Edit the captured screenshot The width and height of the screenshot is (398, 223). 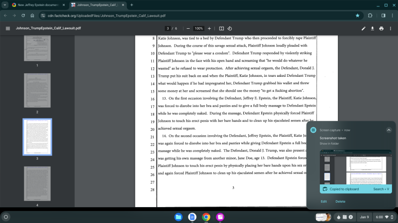pyautogui.click(x=324, y=202)
